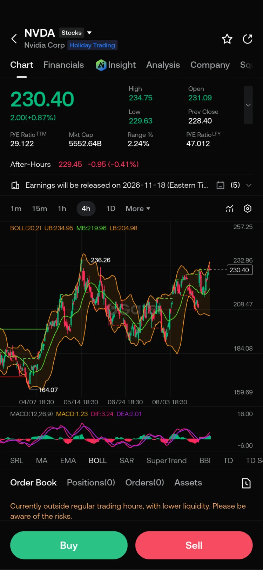Tap the (5) events count

(x=235, y=185)
